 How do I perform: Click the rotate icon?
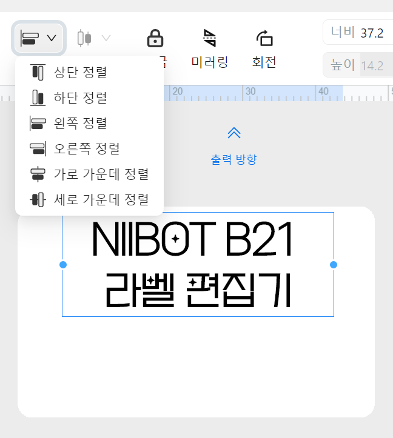[x=264, y=38]
